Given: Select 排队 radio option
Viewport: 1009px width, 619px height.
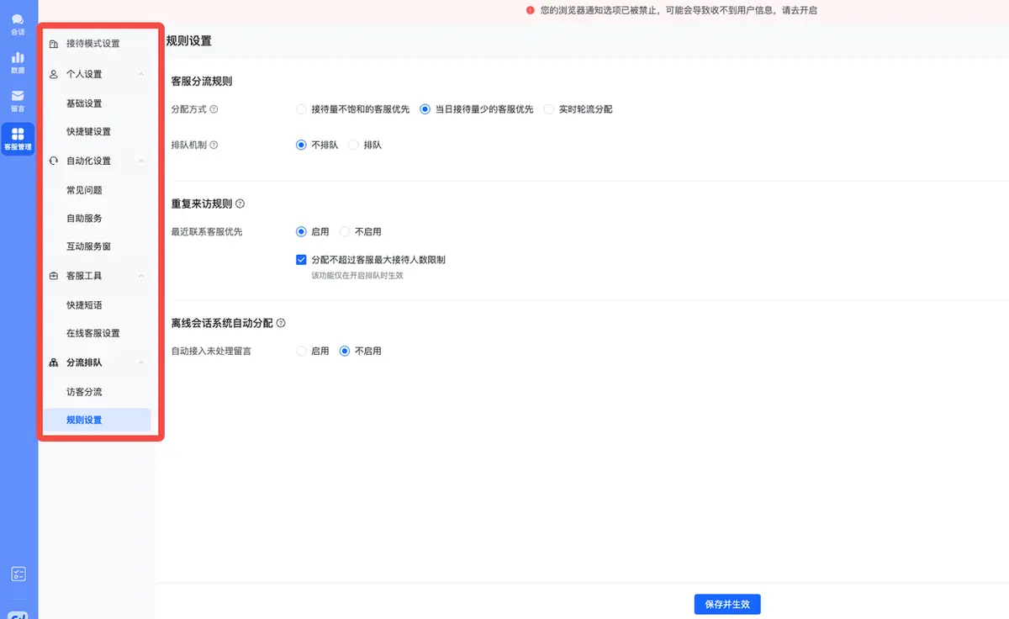Looking at the screenshot, I should (x=354, y=145).
